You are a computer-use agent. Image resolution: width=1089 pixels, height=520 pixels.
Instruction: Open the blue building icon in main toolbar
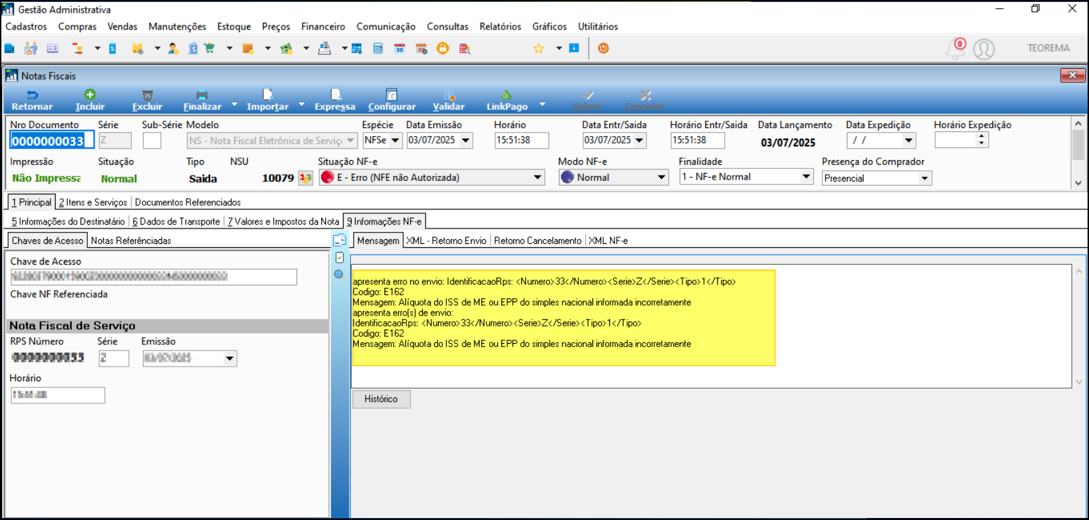click(9, 48)
